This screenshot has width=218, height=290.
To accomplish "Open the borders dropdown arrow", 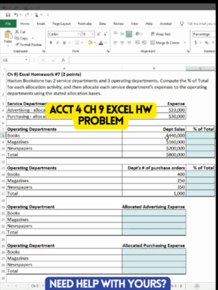I will pos(82,43).
